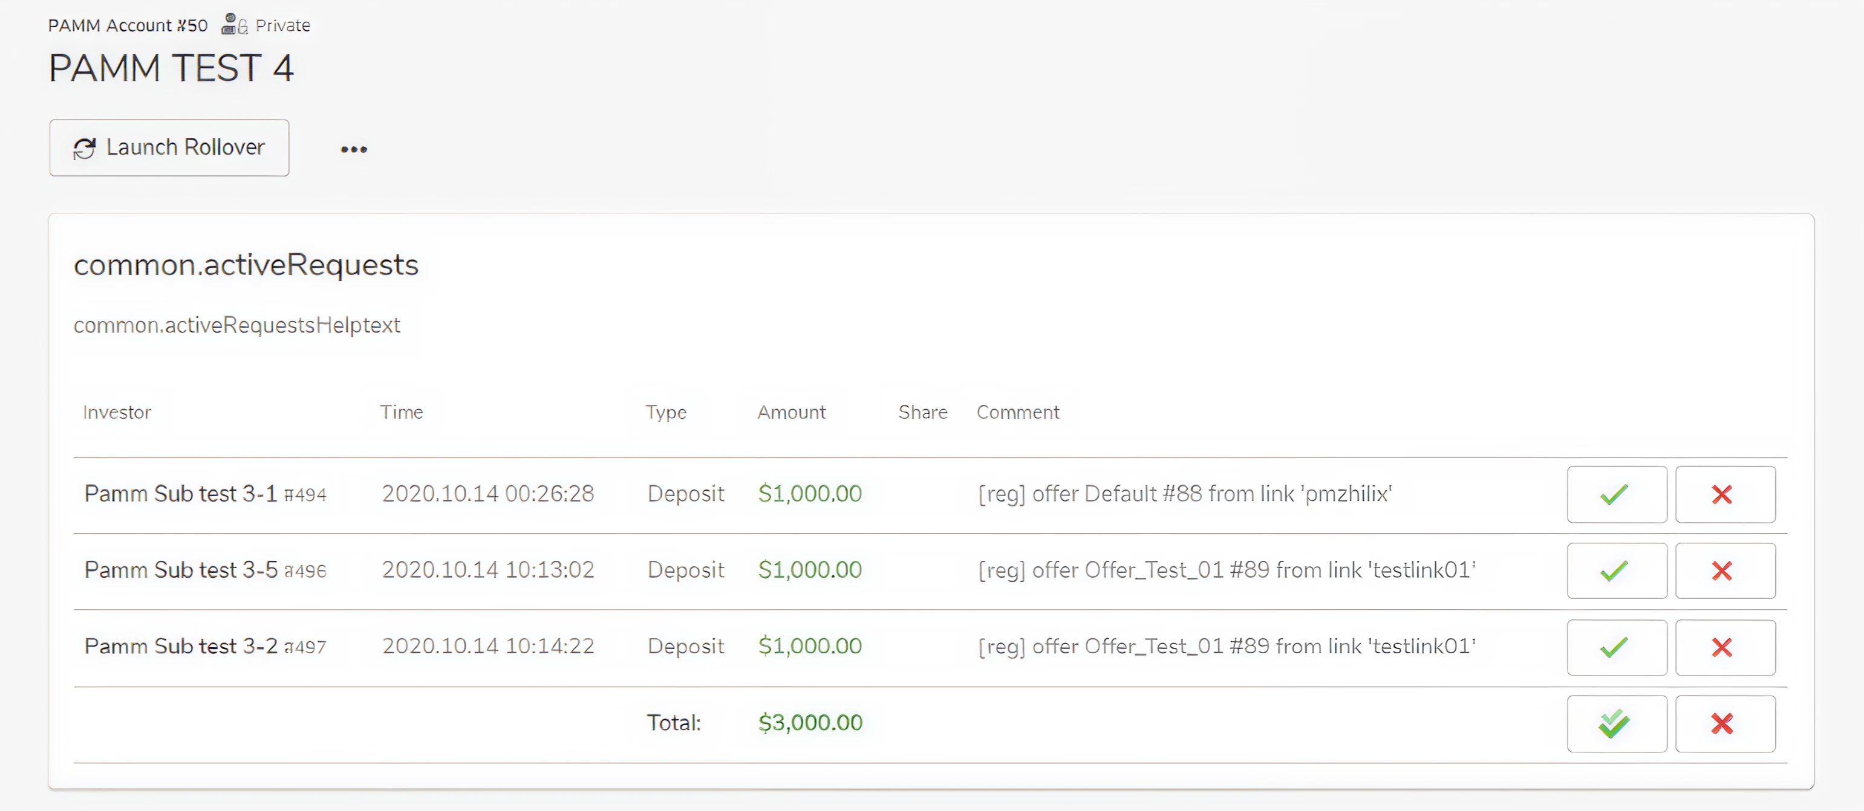The image size is (1864, 811).
Task: Click the Private account status icon
Action: coord(233,25)
